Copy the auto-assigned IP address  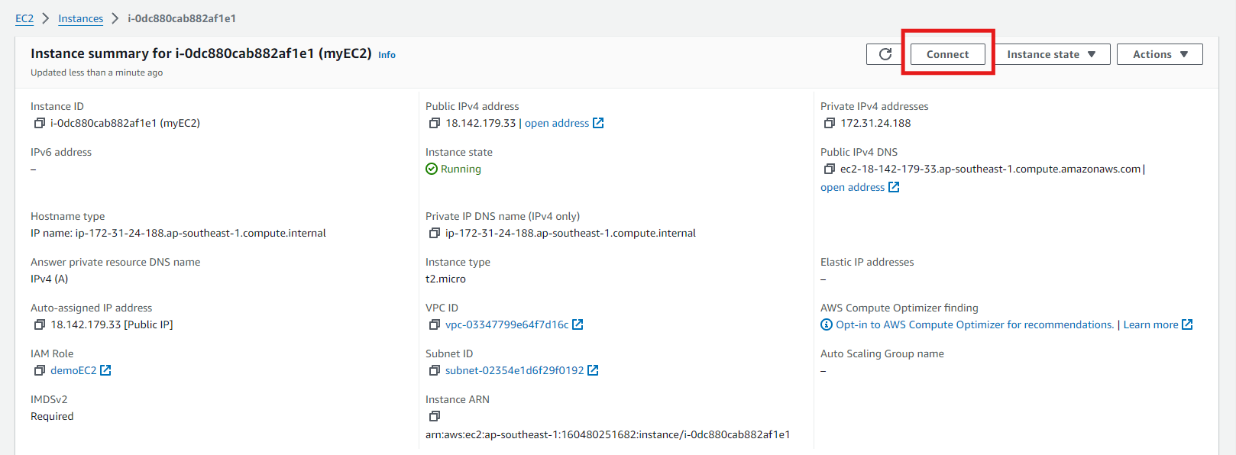pyautogui.click(x=40, y=324)
